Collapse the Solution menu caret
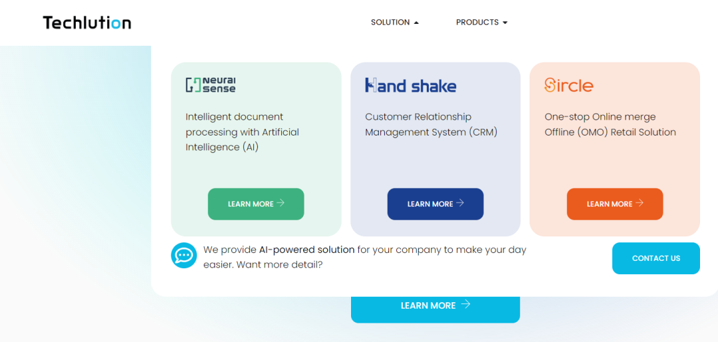 pyautogui.click(x=416, y=23)
